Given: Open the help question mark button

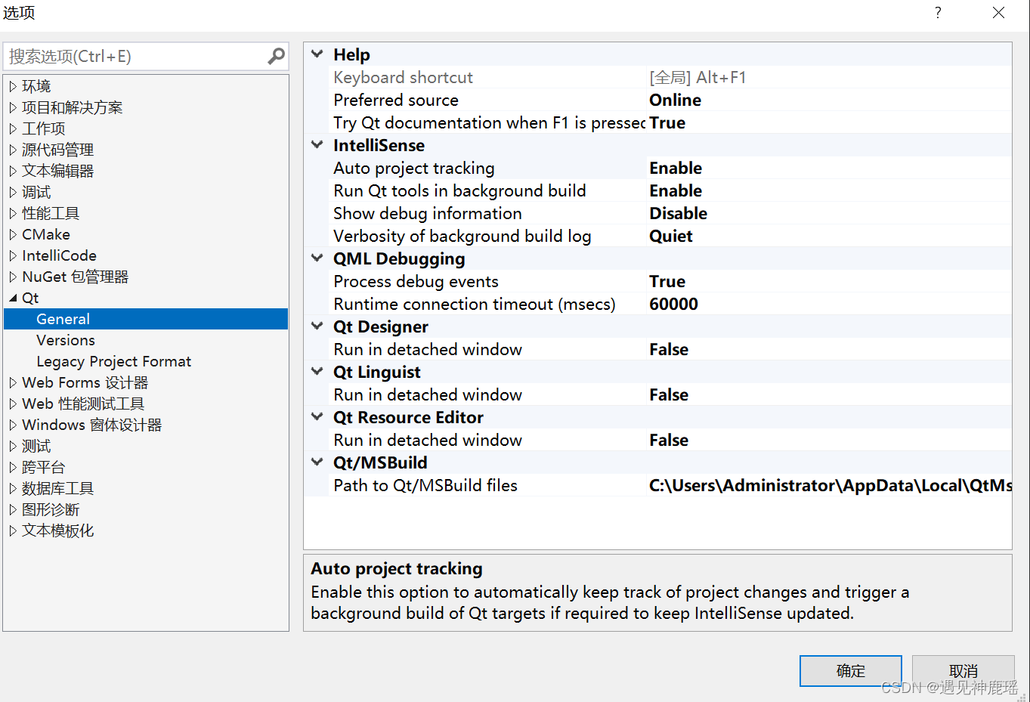Looking at the screenshot, I should (x=938, y=13).
